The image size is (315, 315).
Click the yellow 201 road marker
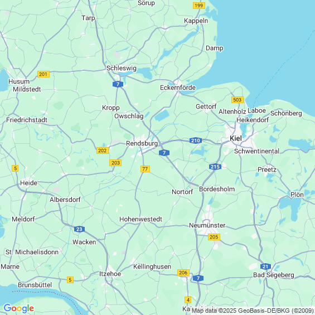click(x=43, y=74)
